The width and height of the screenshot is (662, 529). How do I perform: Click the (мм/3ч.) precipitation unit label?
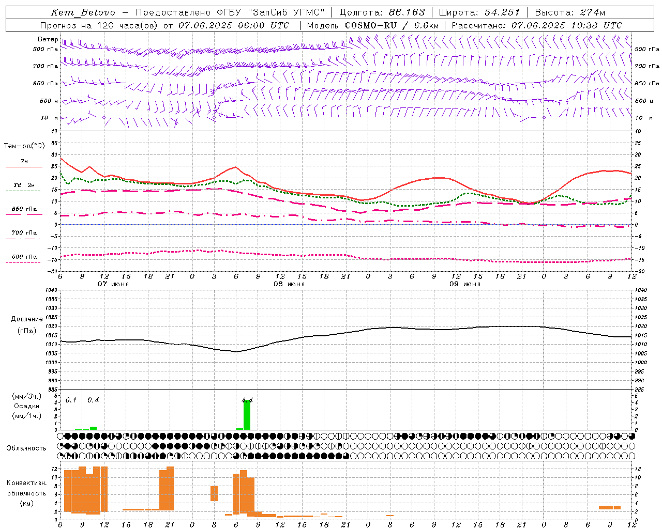pyautogui.click(x=27, y=396)
